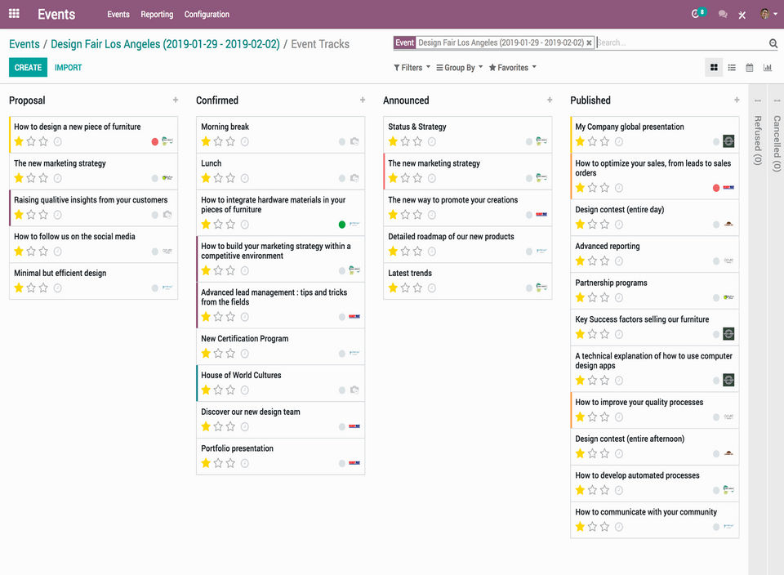Add a card in Confirmed column
Viewport: 784px width, 575px height.
click(x=363, y=100)
